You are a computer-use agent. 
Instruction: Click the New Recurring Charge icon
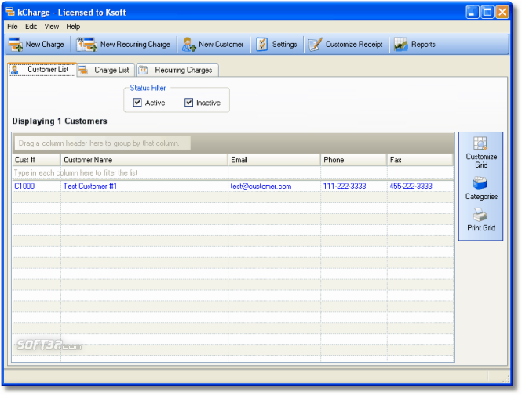pyautogui.click(x=86, y=45)
